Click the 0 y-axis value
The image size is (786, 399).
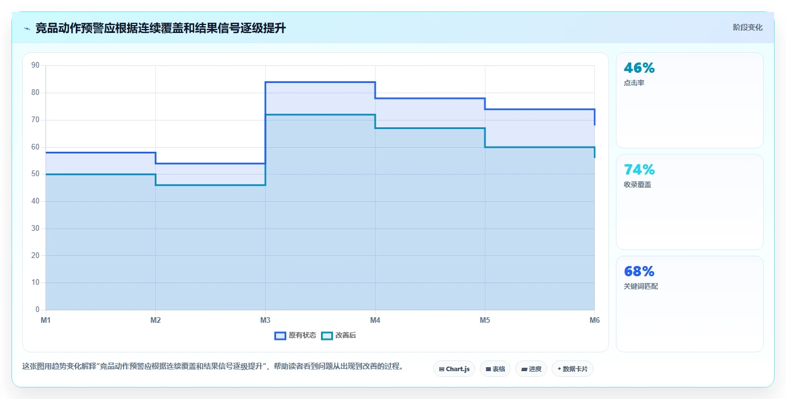coord(38,310)
